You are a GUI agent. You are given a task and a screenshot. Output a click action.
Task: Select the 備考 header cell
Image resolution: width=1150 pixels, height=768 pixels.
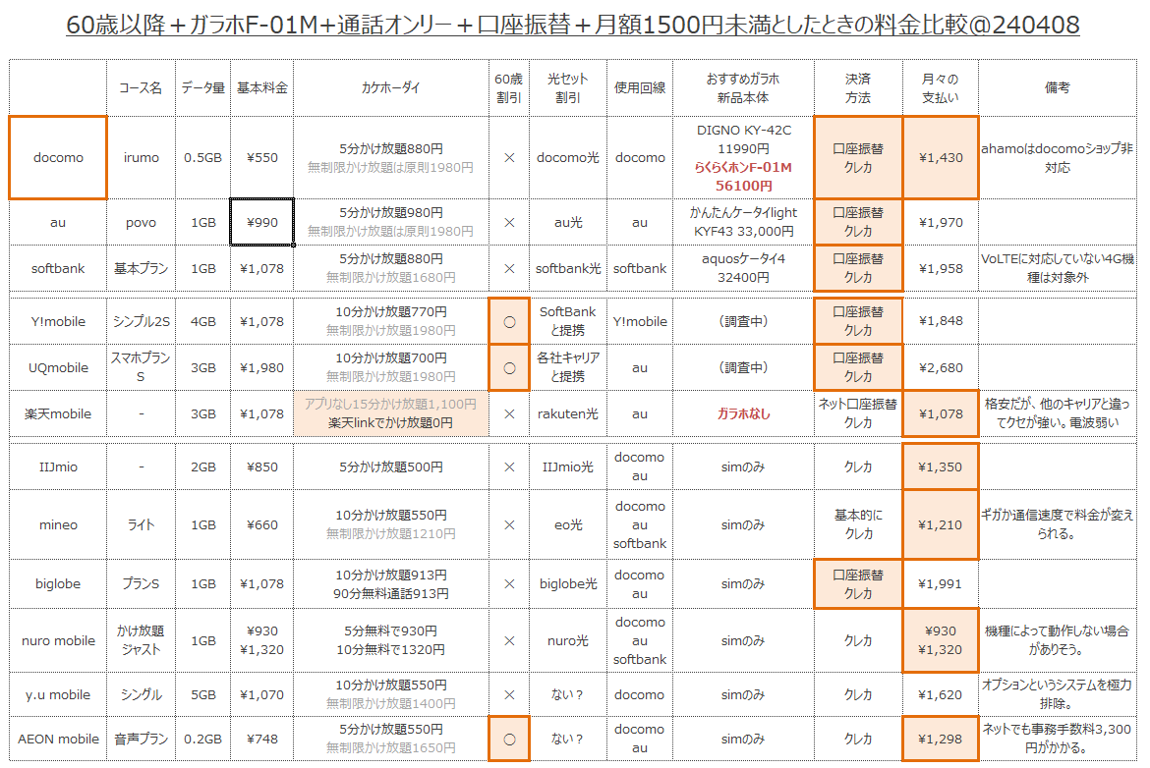coord(1058,87)
